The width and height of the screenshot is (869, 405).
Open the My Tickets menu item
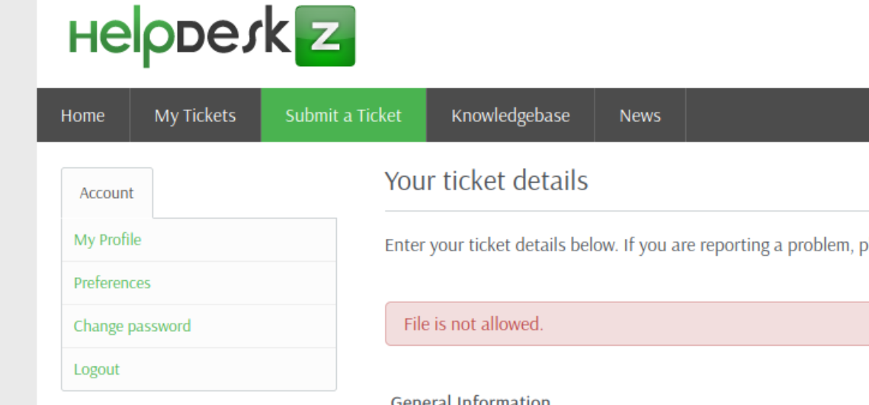point(195,115)
